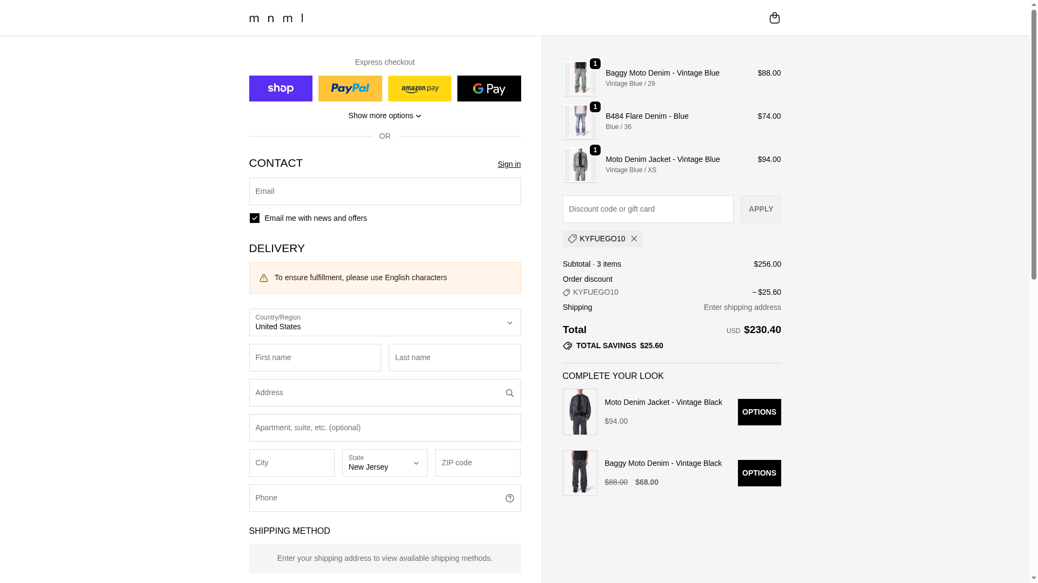Screen dimensions: 1038x583
Task: Pay using Google Pay button
Action: tap(489, 89)
